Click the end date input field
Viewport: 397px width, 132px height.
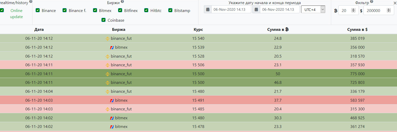point(280,10)
